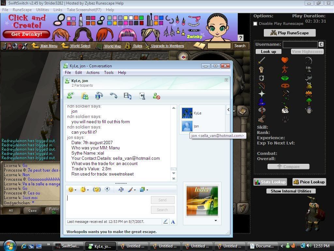Screen dimensions: 334x251
Task: Select the Firemaking campfire skill icon
Action: [309, 93]
